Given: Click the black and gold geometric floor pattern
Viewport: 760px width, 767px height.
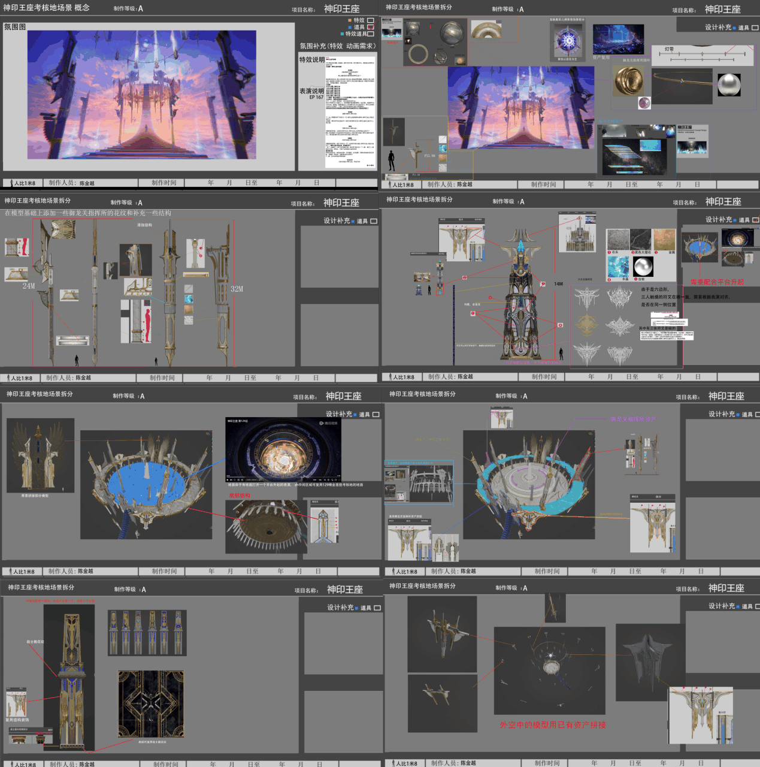Looking at the screenshot, I should point(151,703).
